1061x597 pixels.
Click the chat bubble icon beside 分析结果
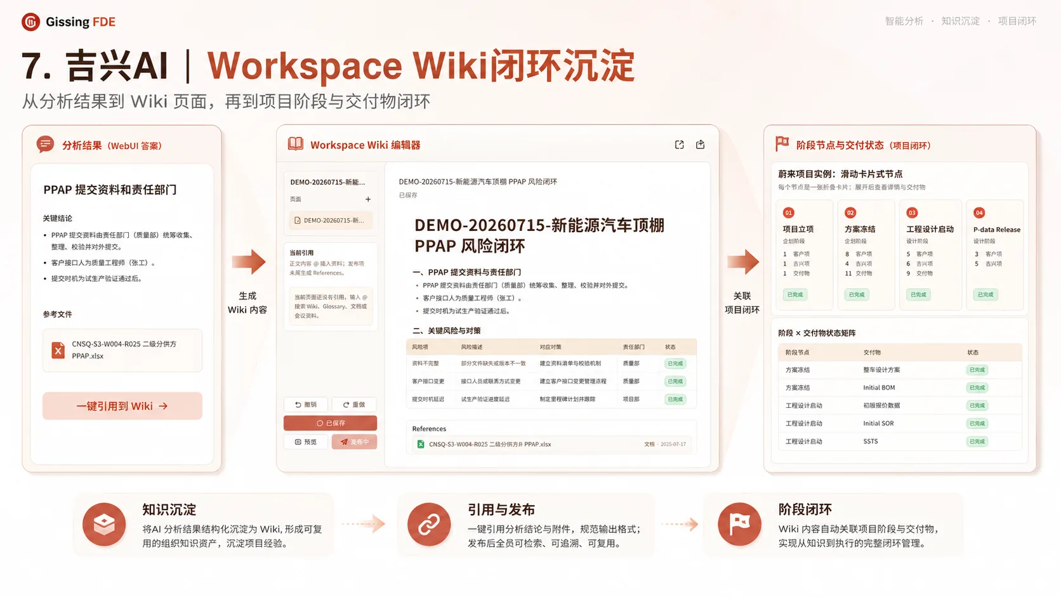45,145
